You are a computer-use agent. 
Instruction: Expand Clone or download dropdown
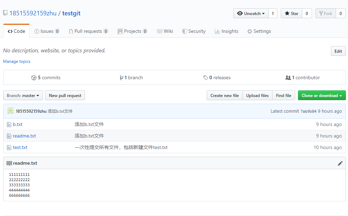pyautogui.click(x=322, y=96)
